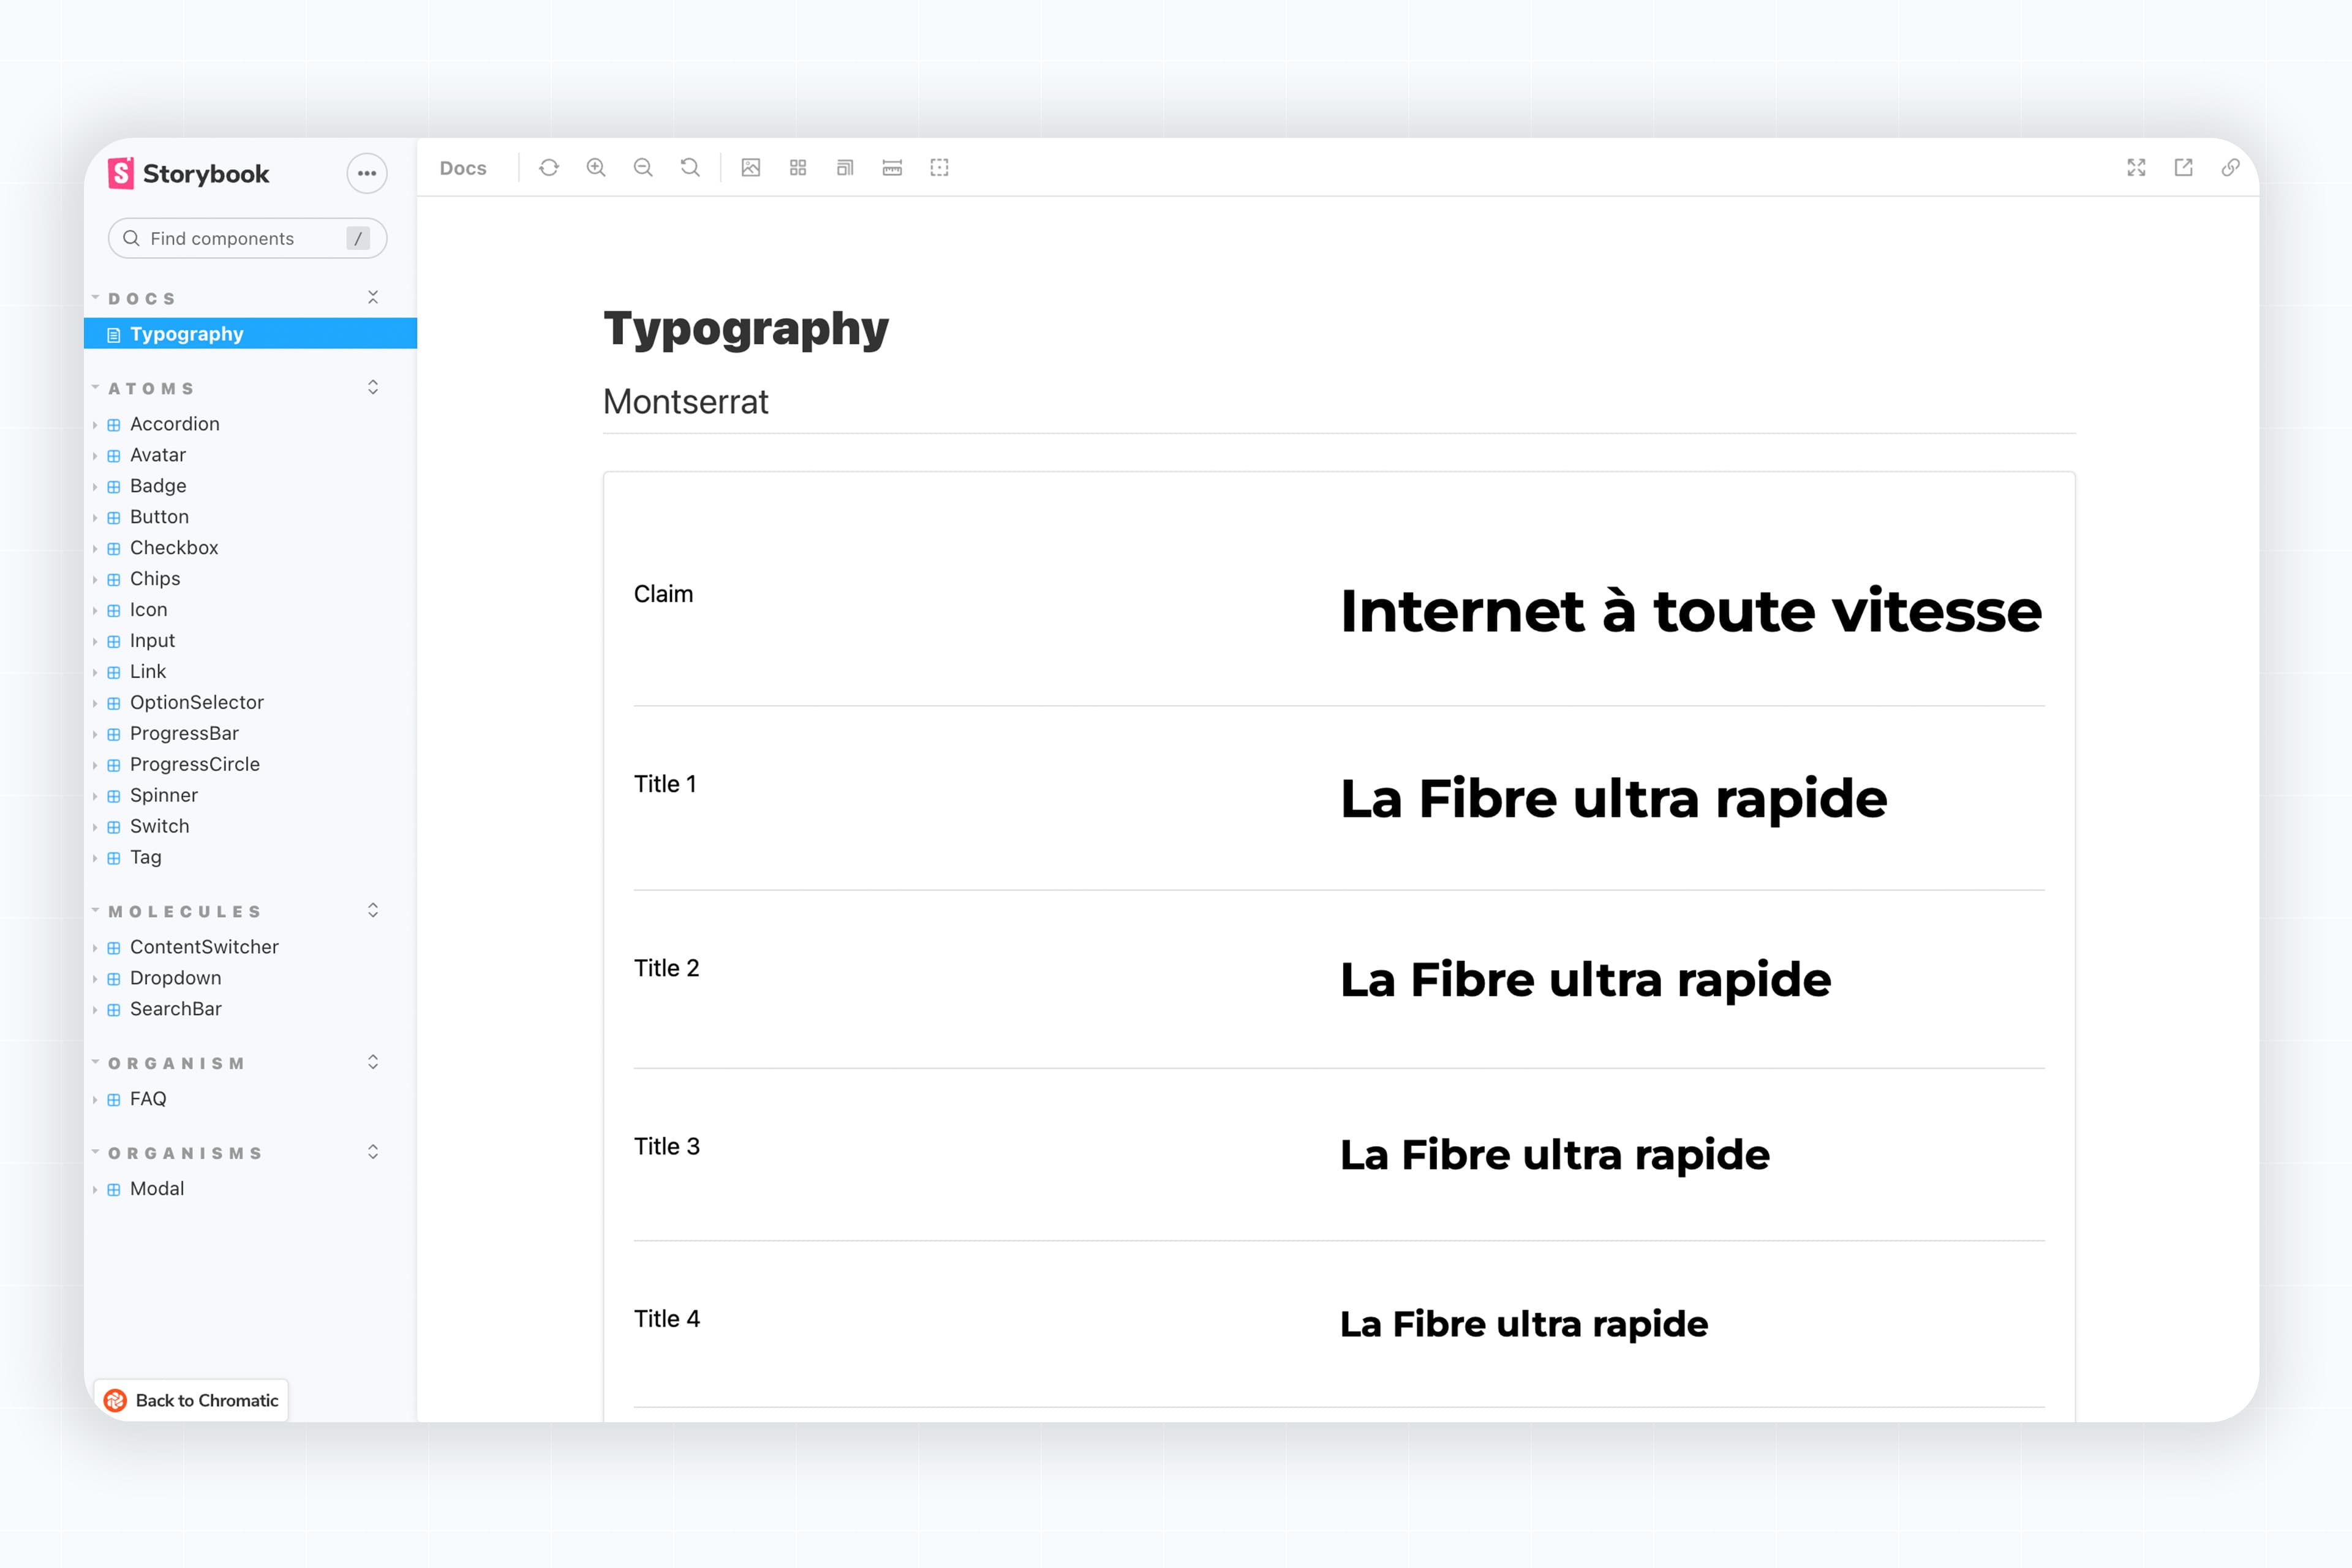Toggle the grid overlay icon

point(798,168)
